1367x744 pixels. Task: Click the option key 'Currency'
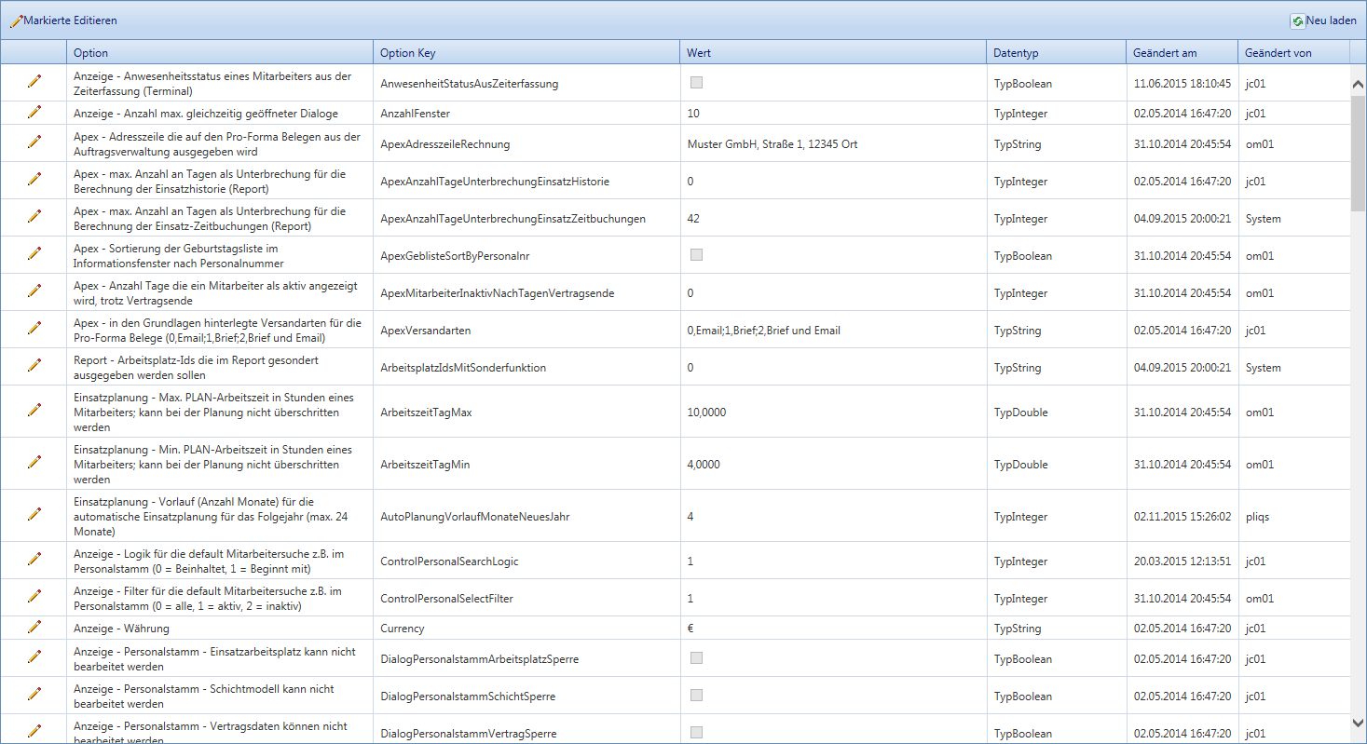click(403, 629)
